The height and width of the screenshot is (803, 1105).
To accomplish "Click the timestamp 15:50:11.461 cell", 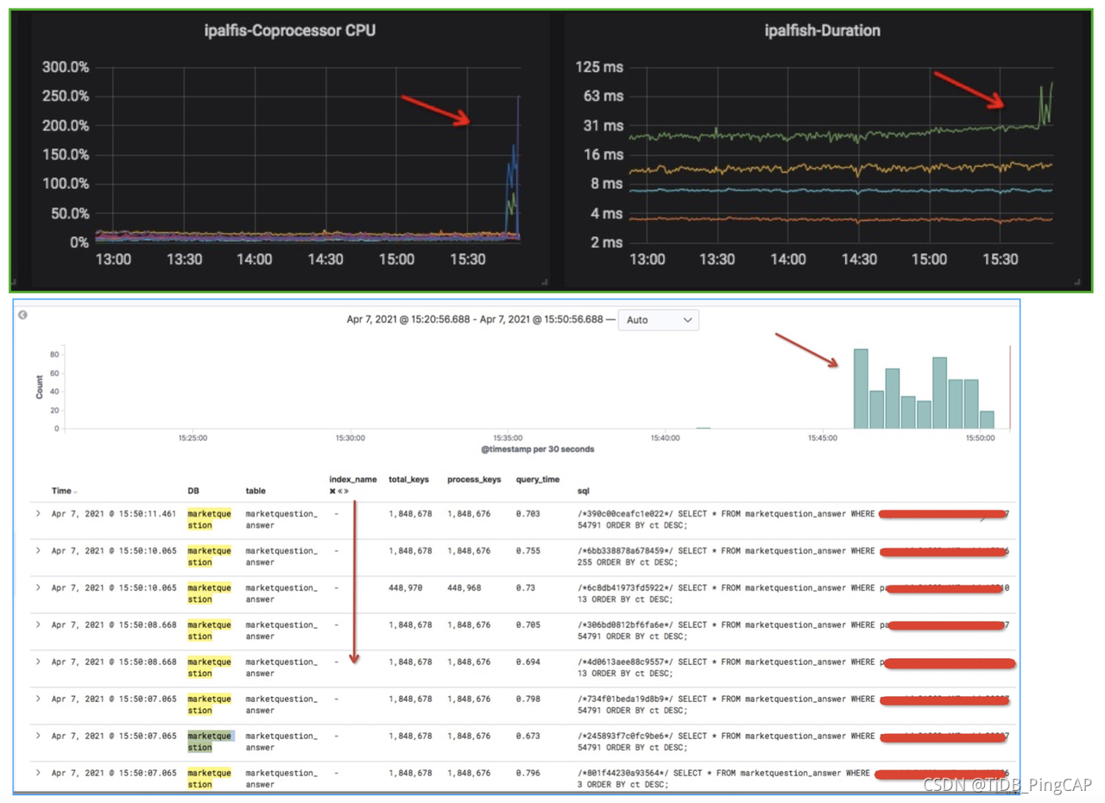I will tap(113, 514).
